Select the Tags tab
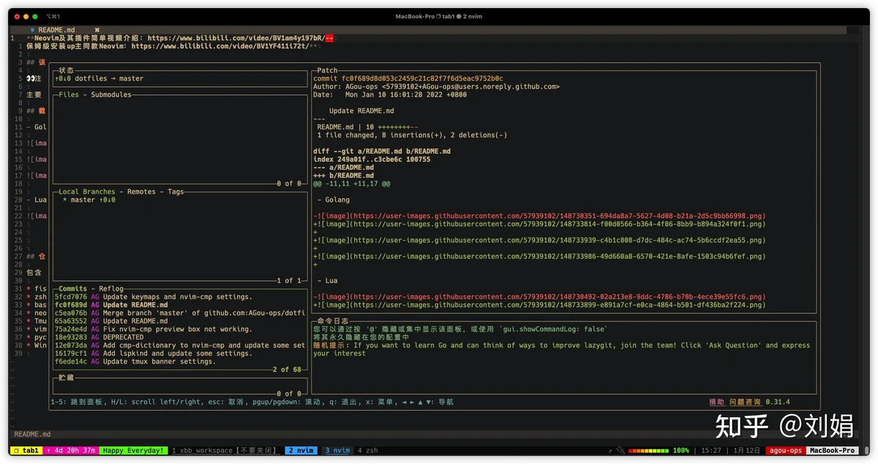Screen dimensions: 878x464 coord(176,192)
